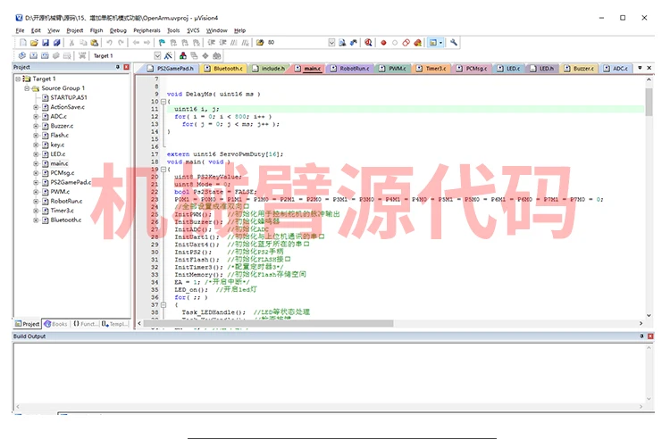Fold the main function at line 19

pos(163,170)
